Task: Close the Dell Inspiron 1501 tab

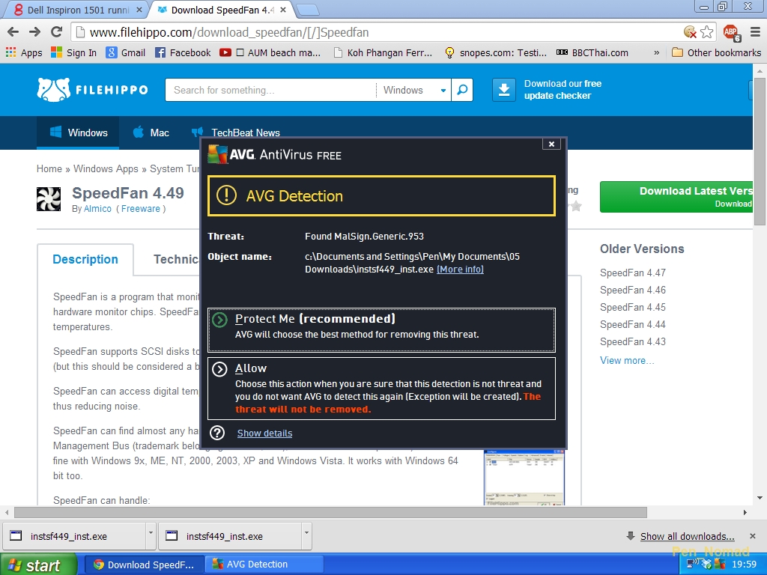Action: [x=139, y=10]
